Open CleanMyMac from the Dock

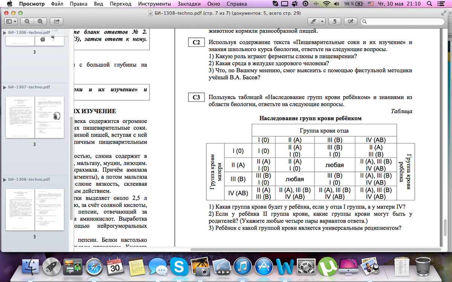[348, 267]
